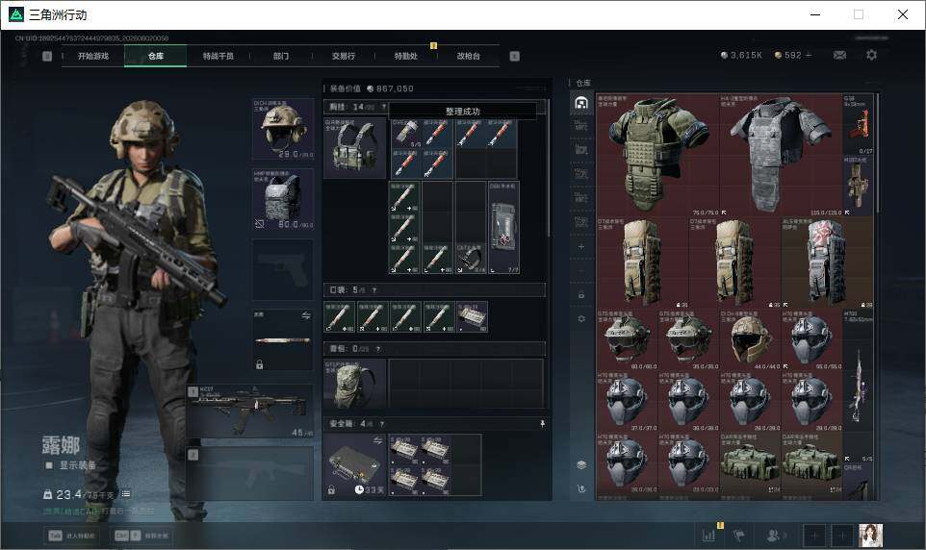Click the warehouse panel vertical scrollbar

point(878,154)
